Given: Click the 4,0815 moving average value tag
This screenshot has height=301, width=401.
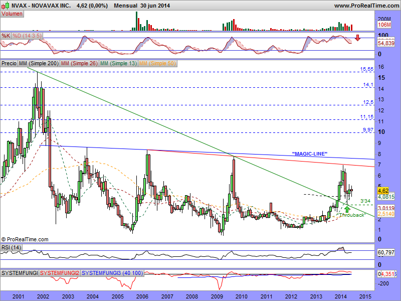Looking at the screenshot, I should click(386, 197).
